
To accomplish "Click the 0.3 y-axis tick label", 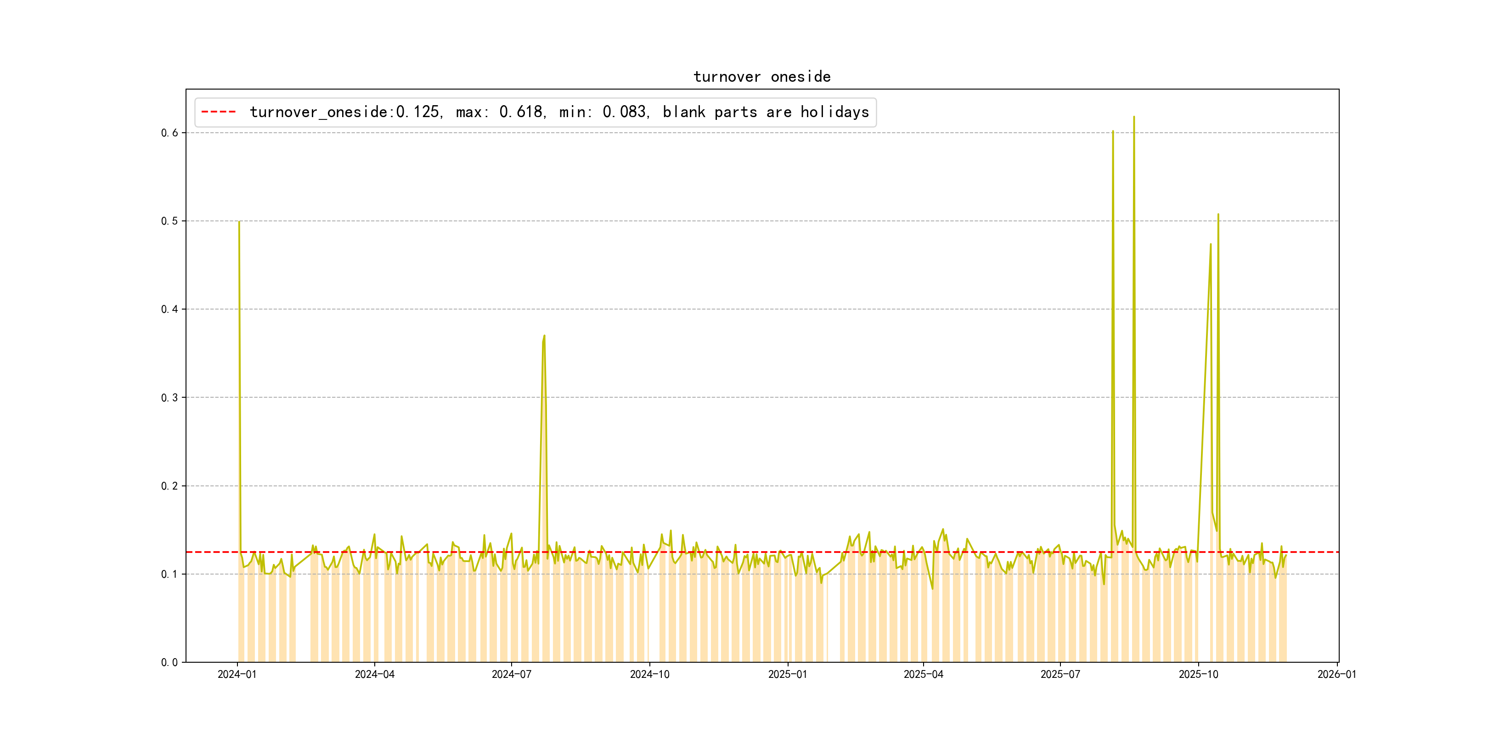I will point(169,397).
